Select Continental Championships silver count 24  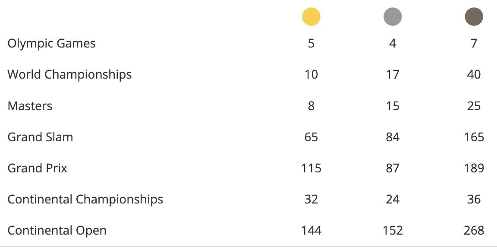393,200
